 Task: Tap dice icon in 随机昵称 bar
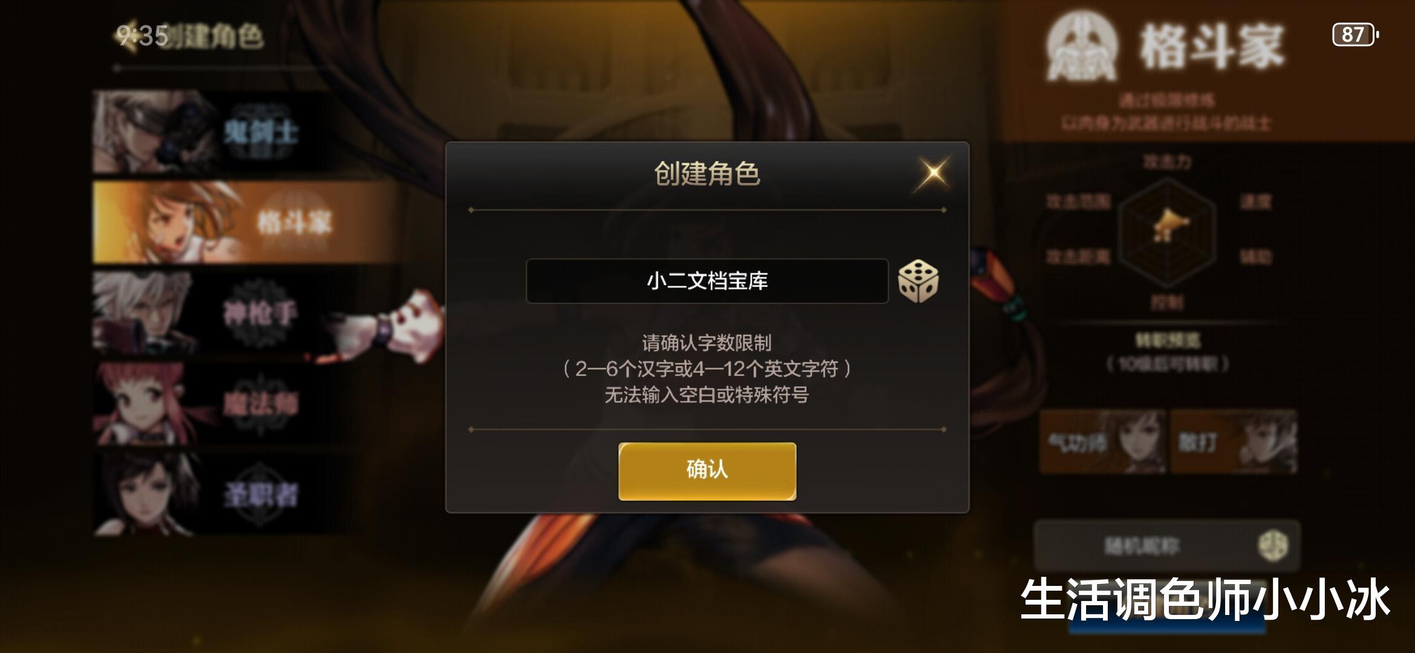coord(1273,546)
